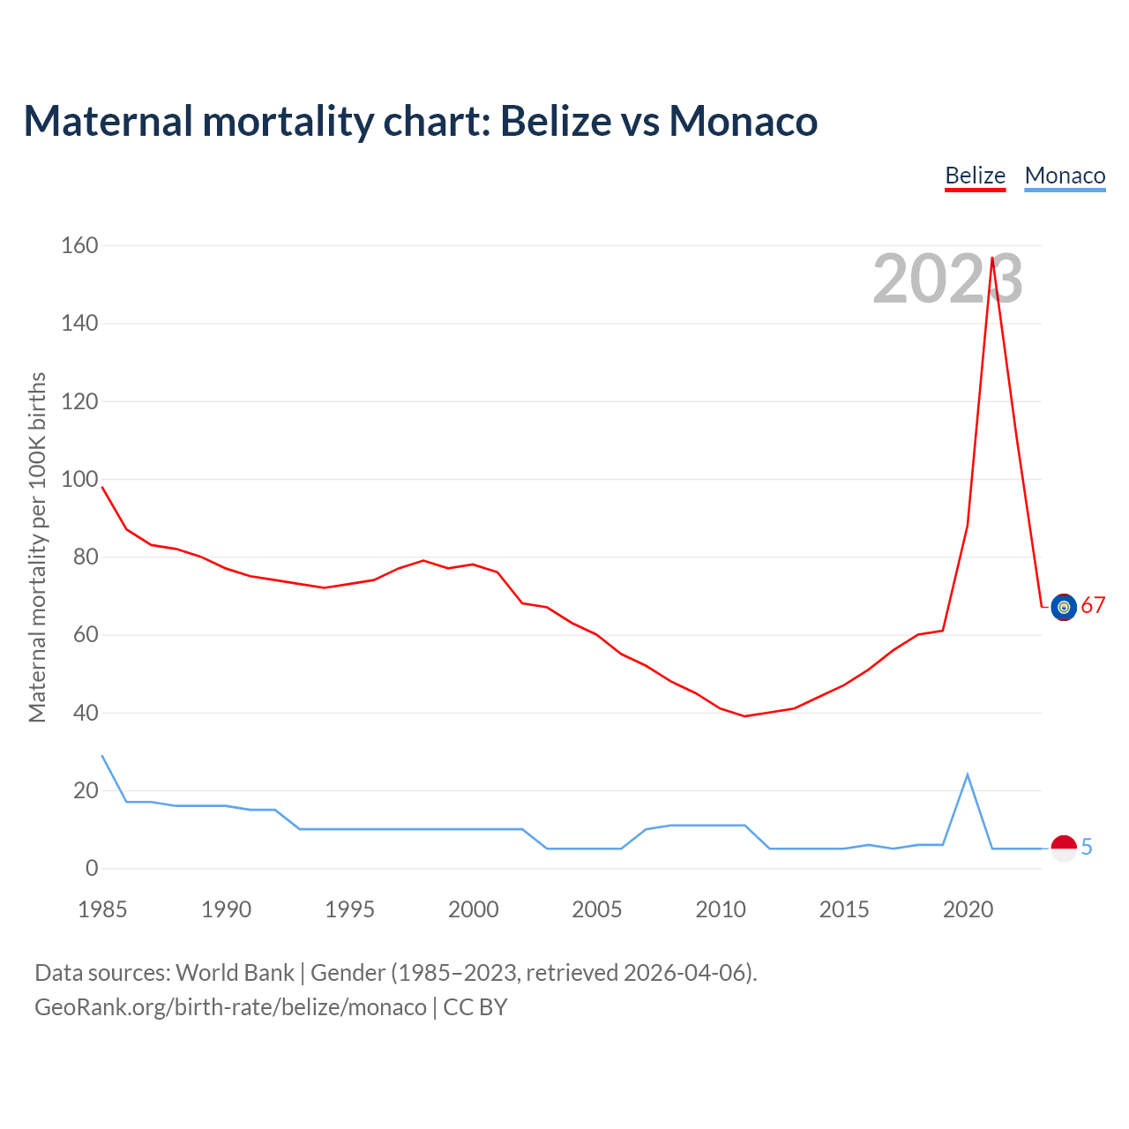Select the 2010 x-axis tick label
Viewport: 1129px width, 1129px height.
(721, 909)
